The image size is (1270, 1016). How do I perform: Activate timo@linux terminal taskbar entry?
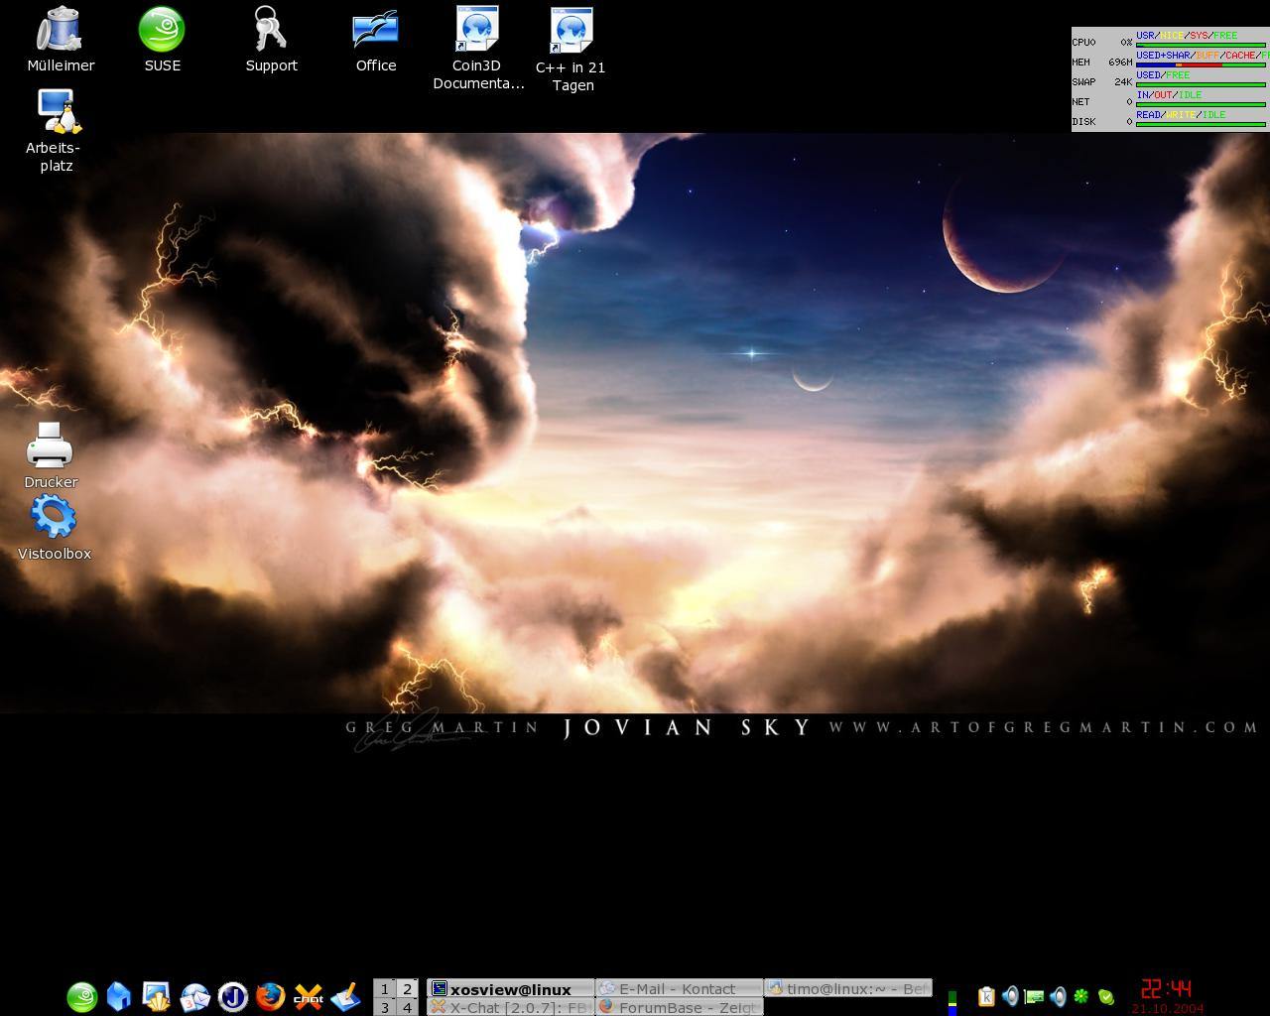[x=848, y=988]
